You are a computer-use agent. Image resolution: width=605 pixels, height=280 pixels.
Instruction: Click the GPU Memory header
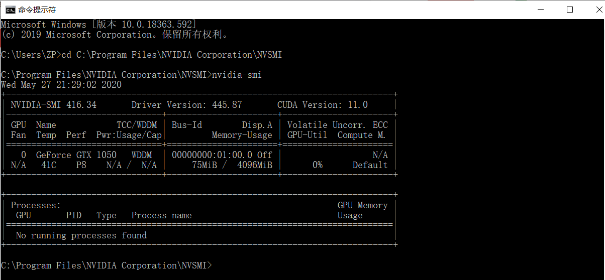point(362,205)
